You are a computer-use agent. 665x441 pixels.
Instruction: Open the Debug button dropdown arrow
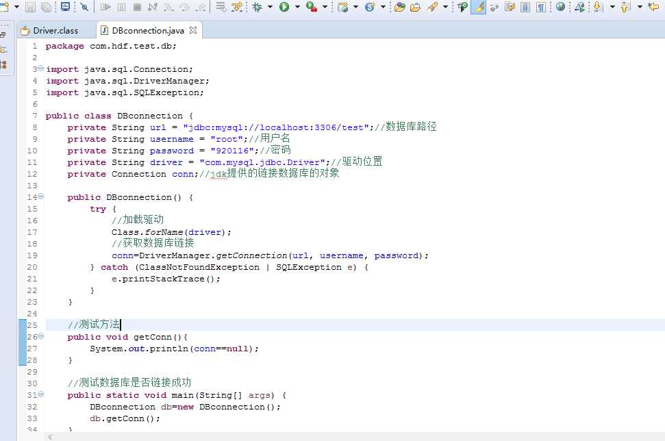(270, 7)
